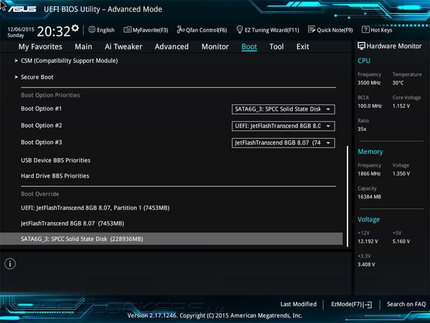Image resolution: width=430 pixels, height=323 pixels.
Task: Click the Boot Option #2 dropdown arrow
Action: click(x=328, y=126)
